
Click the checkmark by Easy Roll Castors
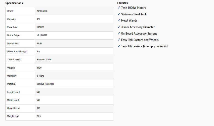pyautogui.click(x=119, y=40)
